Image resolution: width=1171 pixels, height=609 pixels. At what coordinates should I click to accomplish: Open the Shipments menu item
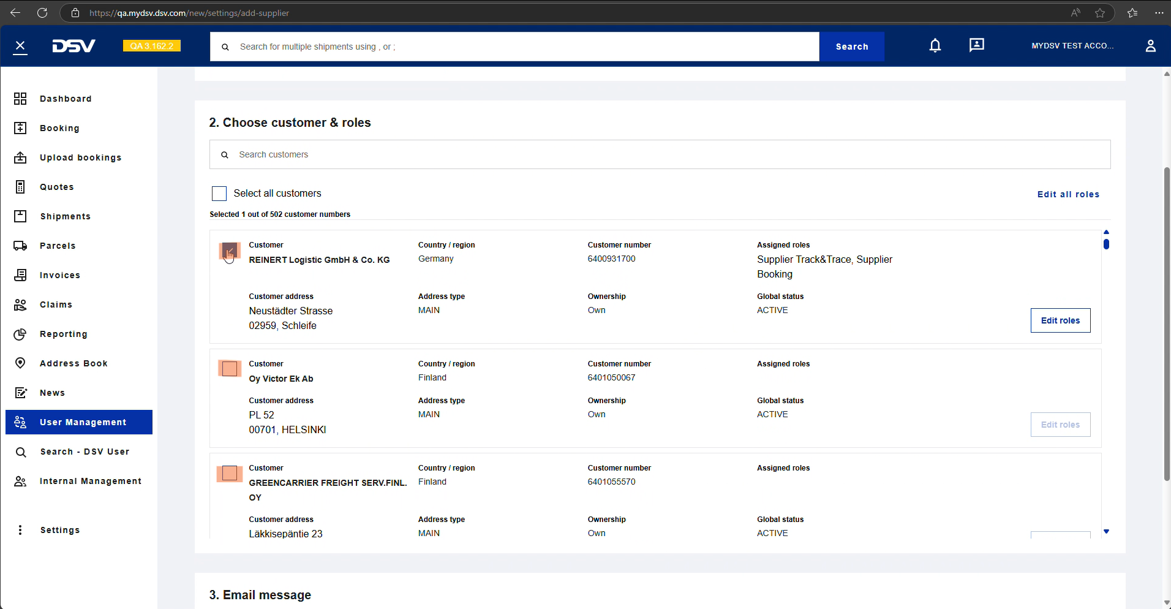65,216
